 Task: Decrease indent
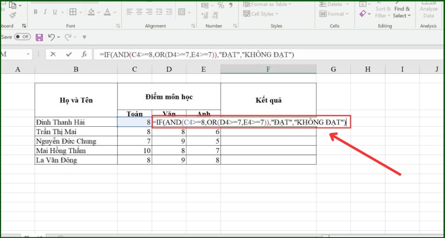pyautogui.click(x=159, y=12)
